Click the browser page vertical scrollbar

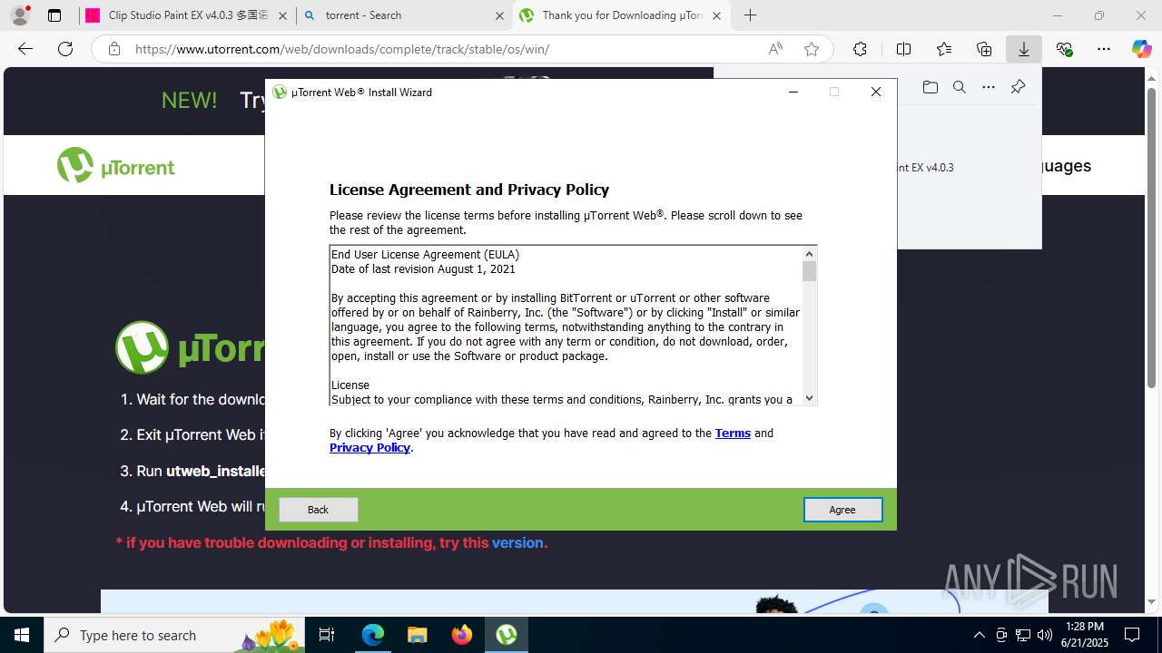tap(1151, 238)
